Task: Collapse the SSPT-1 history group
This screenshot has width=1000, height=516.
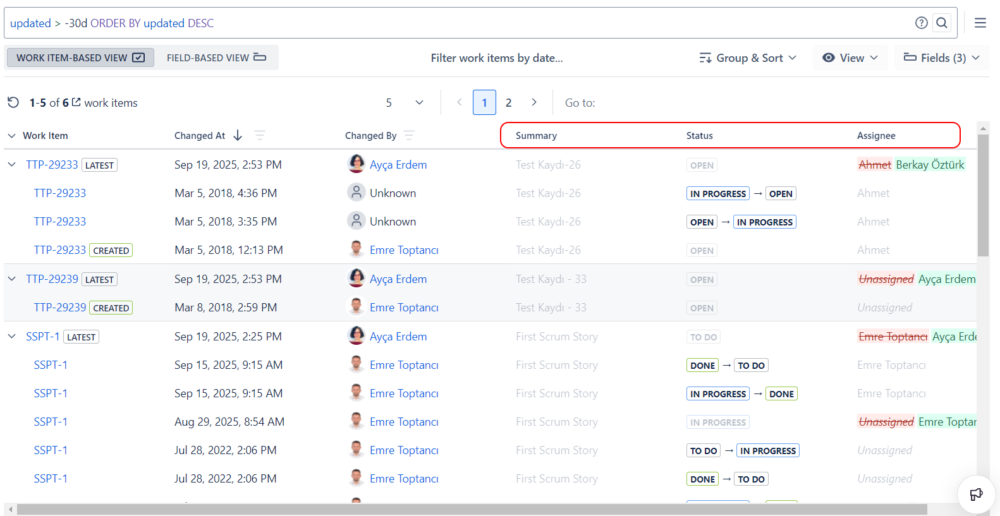Action: 11,337
